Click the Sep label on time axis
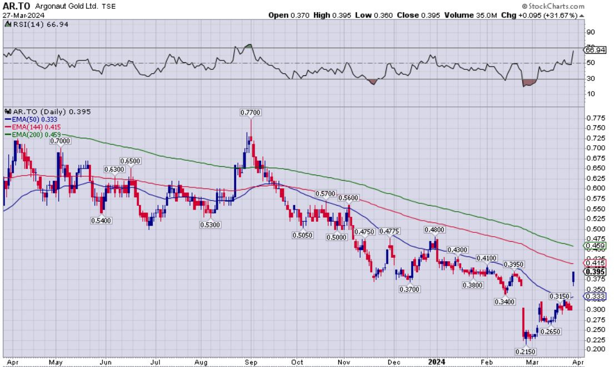Image resolution: width=614 pixels, height=367 pixels. click(251, 363)
